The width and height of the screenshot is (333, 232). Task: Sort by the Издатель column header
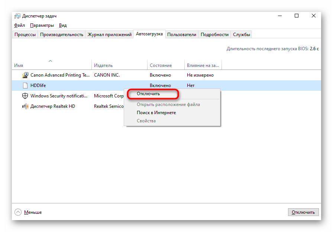point(103,65)
